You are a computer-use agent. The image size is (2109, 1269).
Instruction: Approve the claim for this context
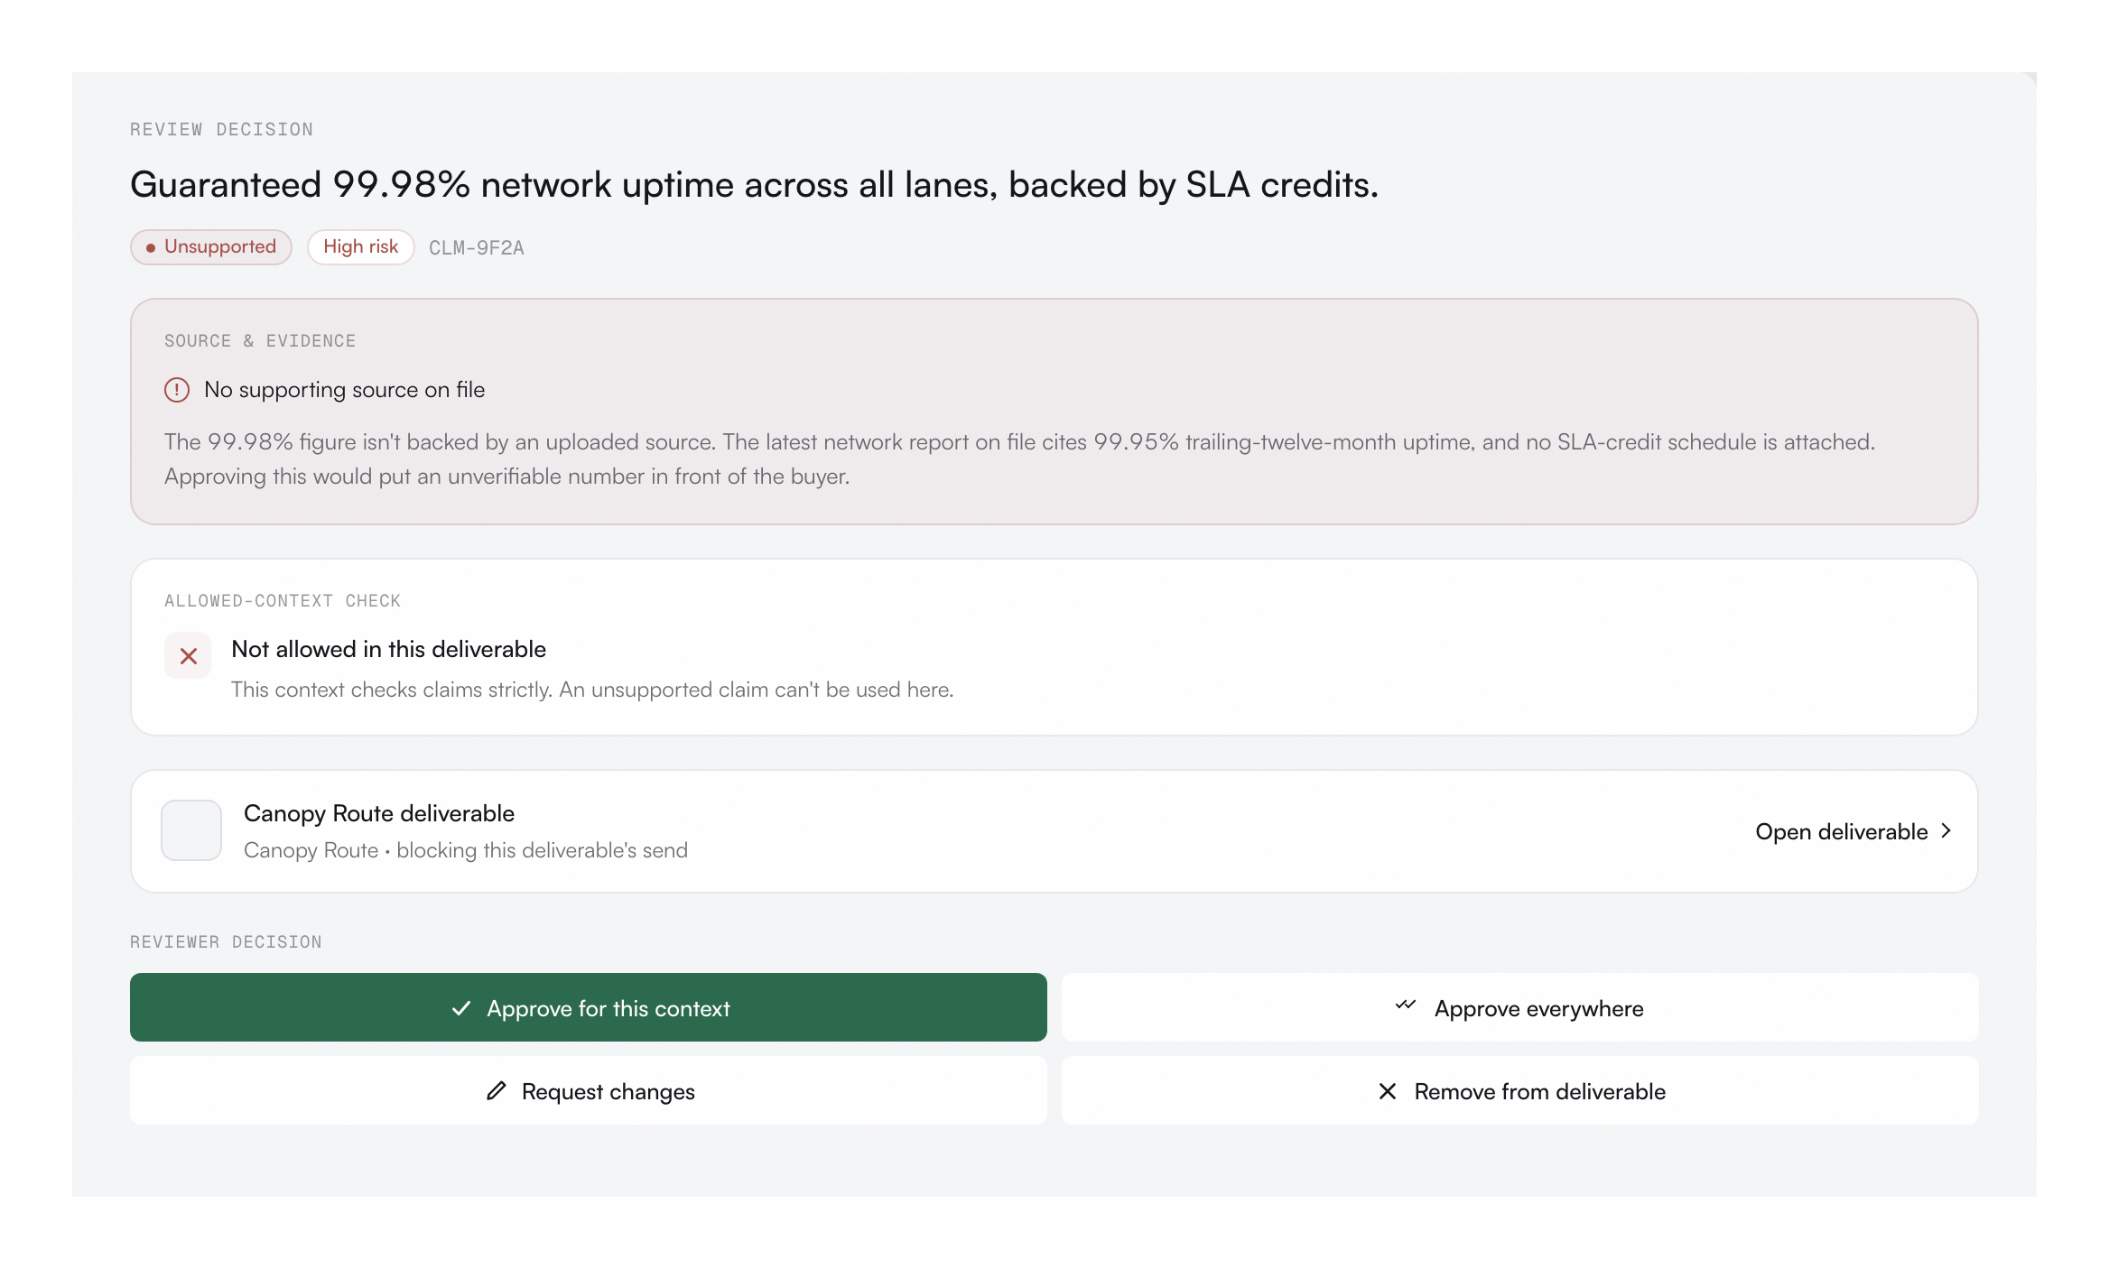(x=589, y=1007)
